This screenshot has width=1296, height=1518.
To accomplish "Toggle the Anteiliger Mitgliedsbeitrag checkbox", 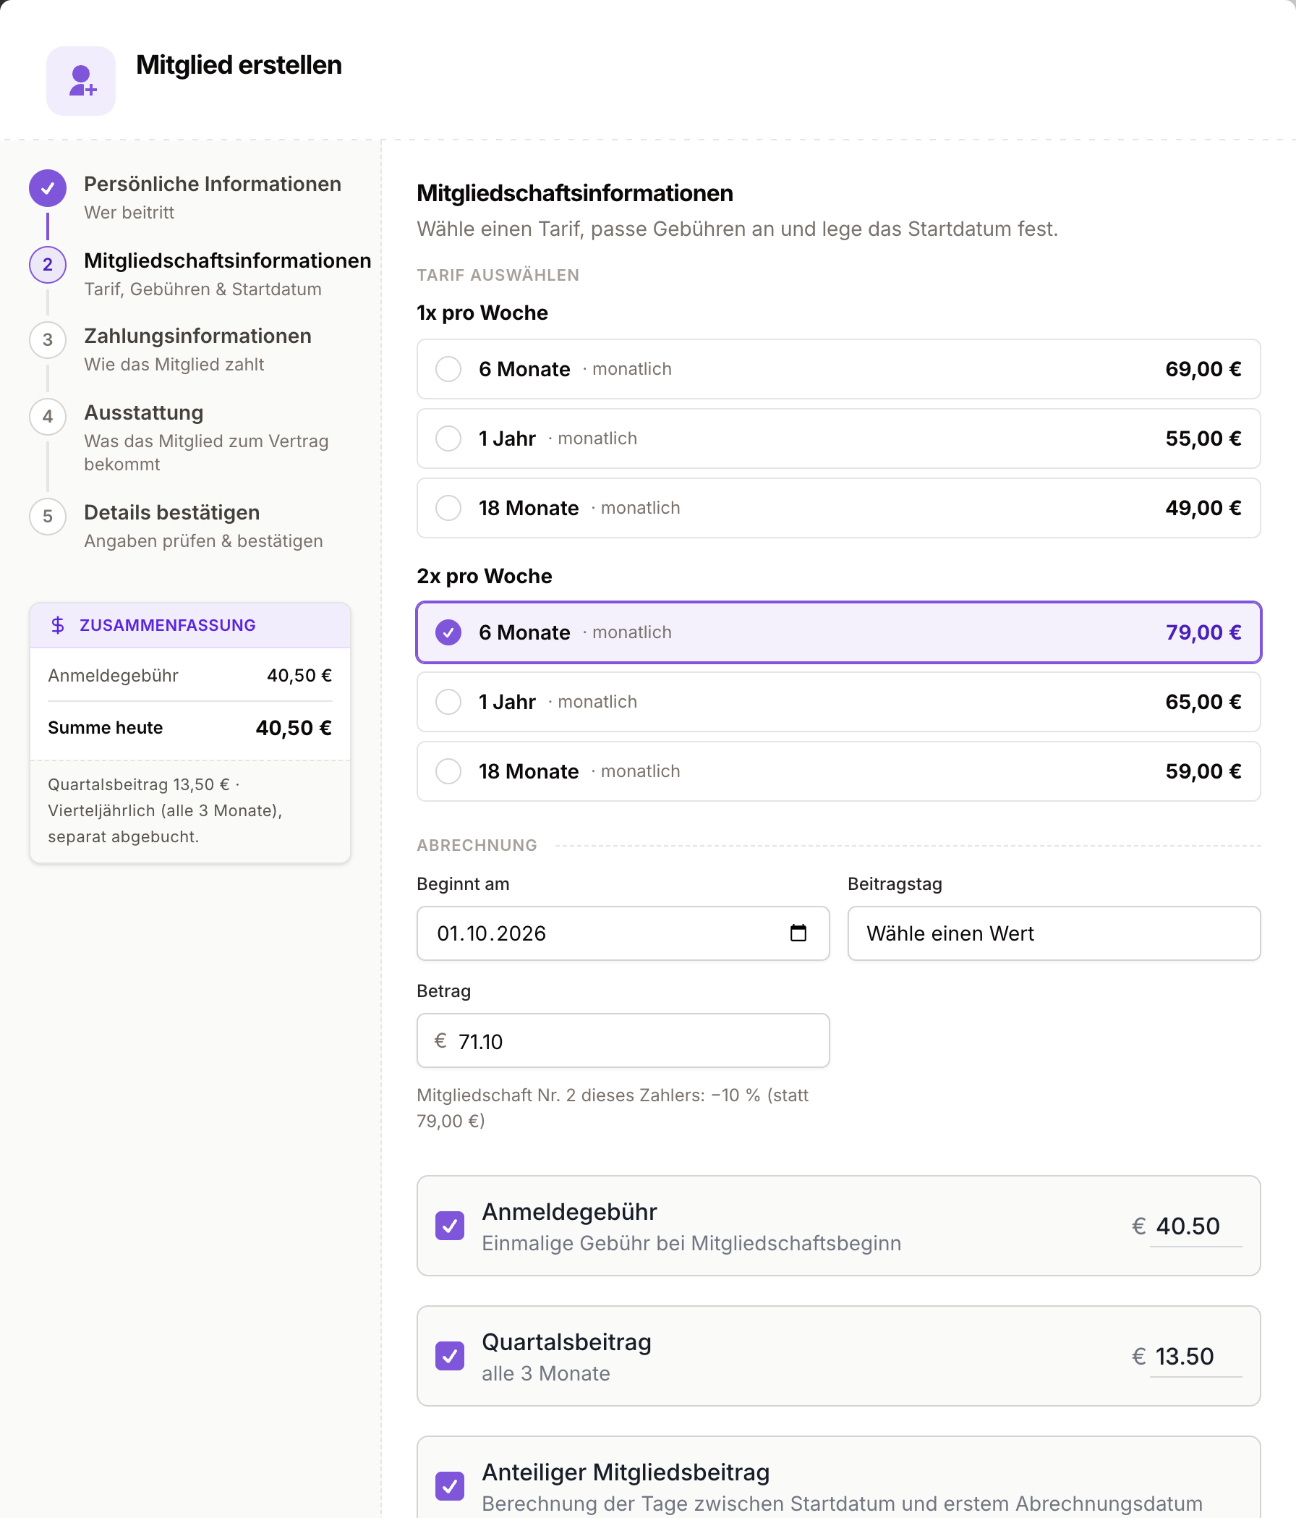I will [450, 1485].
